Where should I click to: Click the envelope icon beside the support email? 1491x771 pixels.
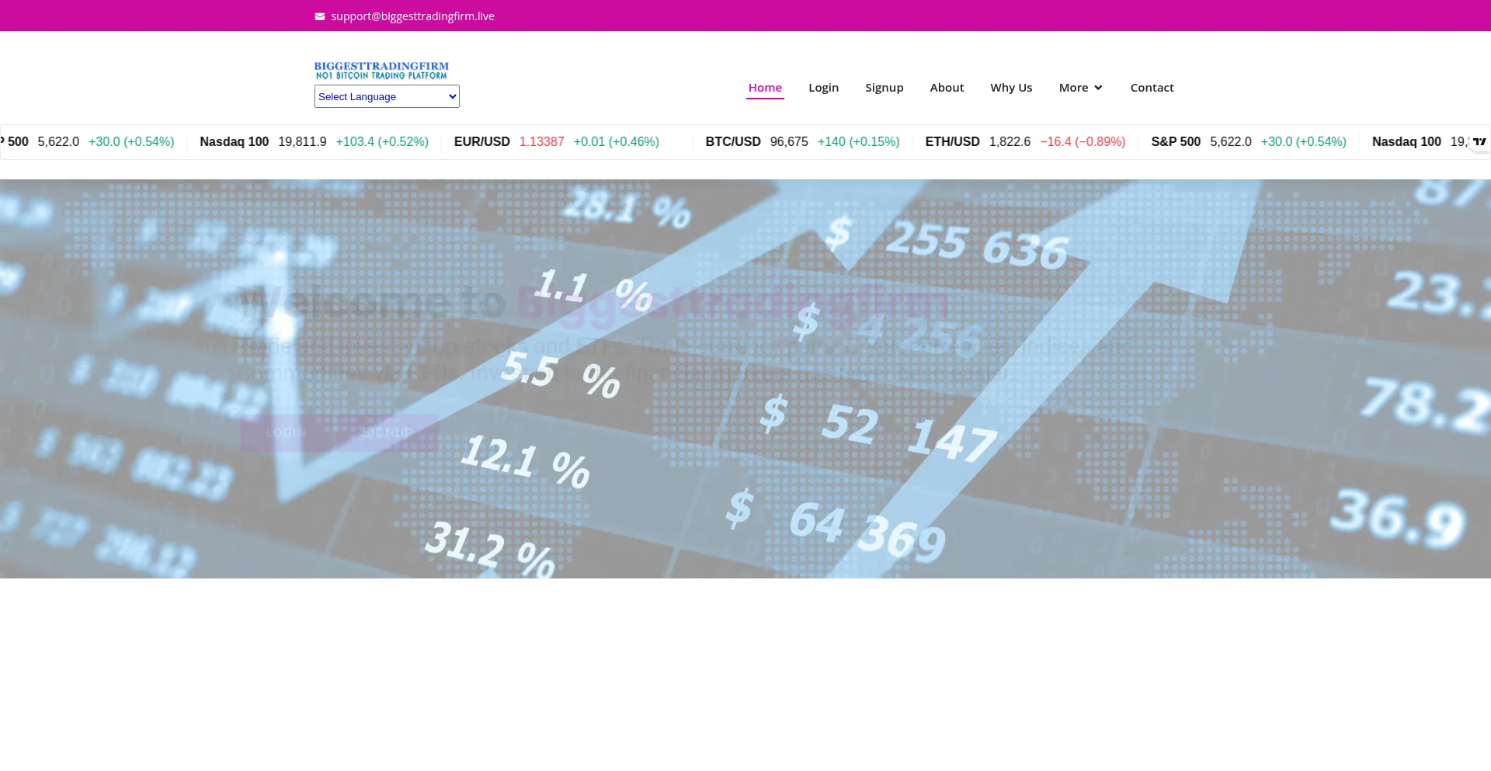pyautogui.click(x=320, y=16)
